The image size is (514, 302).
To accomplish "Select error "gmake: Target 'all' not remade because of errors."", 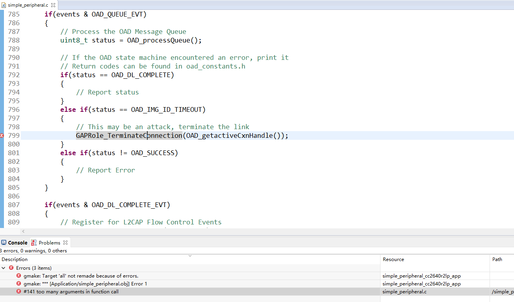I will (x=81, y=276).
